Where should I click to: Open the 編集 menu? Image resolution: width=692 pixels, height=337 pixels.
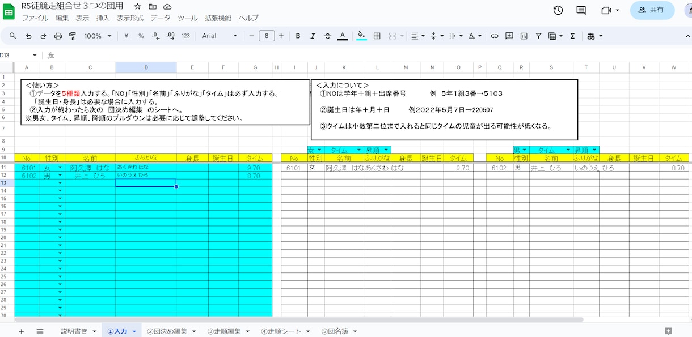point(62,18)
